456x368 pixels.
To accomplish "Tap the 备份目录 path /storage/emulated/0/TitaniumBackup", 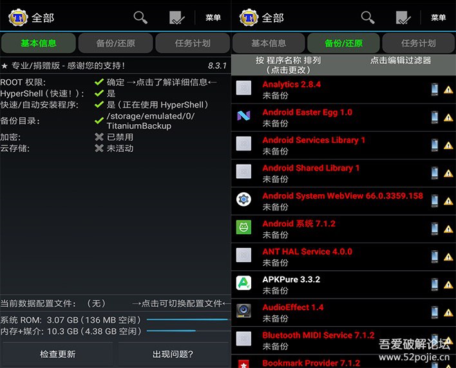I will click(151, 121).
